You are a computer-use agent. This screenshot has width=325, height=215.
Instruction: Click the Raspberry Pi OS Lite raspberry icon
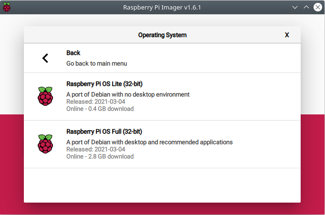pos(45,96)
